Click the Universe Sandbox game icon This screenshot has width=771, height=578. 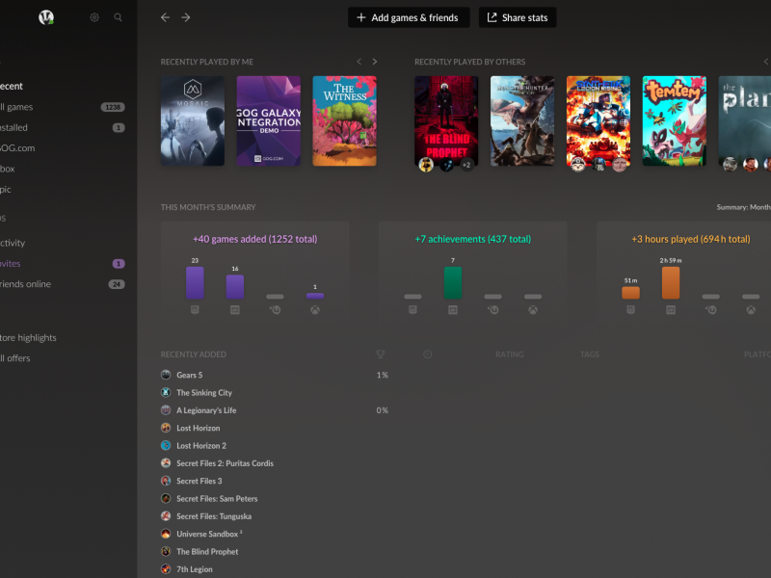click(x=166, y=535)
